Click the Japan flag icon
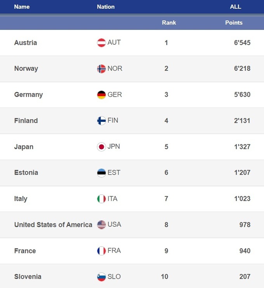The image size is (264, 288). pos(101,147)
